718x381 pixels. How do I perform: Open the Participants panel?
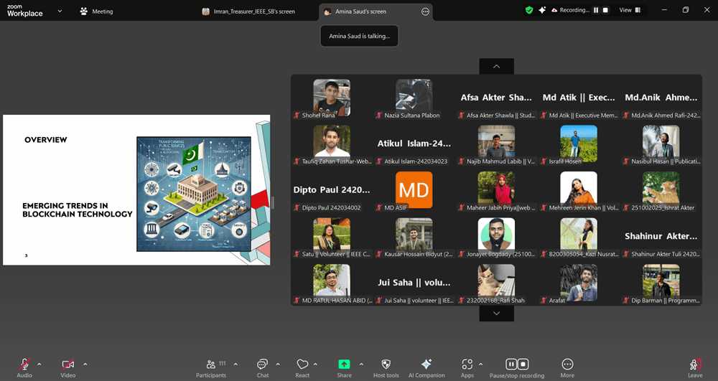211,365
